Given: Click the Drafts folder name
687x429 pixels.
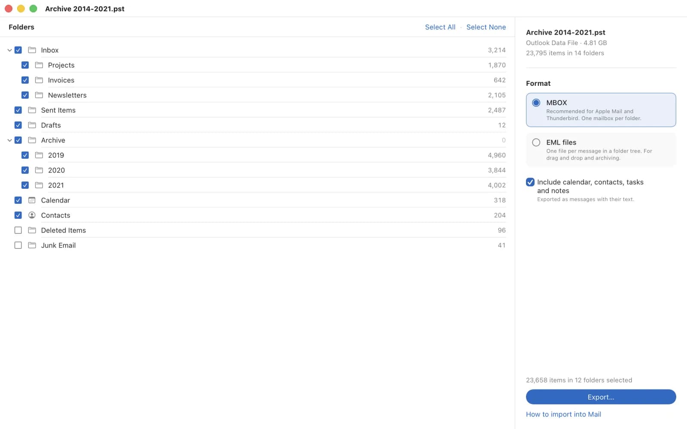Looking at the screenshot, I should [x=51, y=125].
